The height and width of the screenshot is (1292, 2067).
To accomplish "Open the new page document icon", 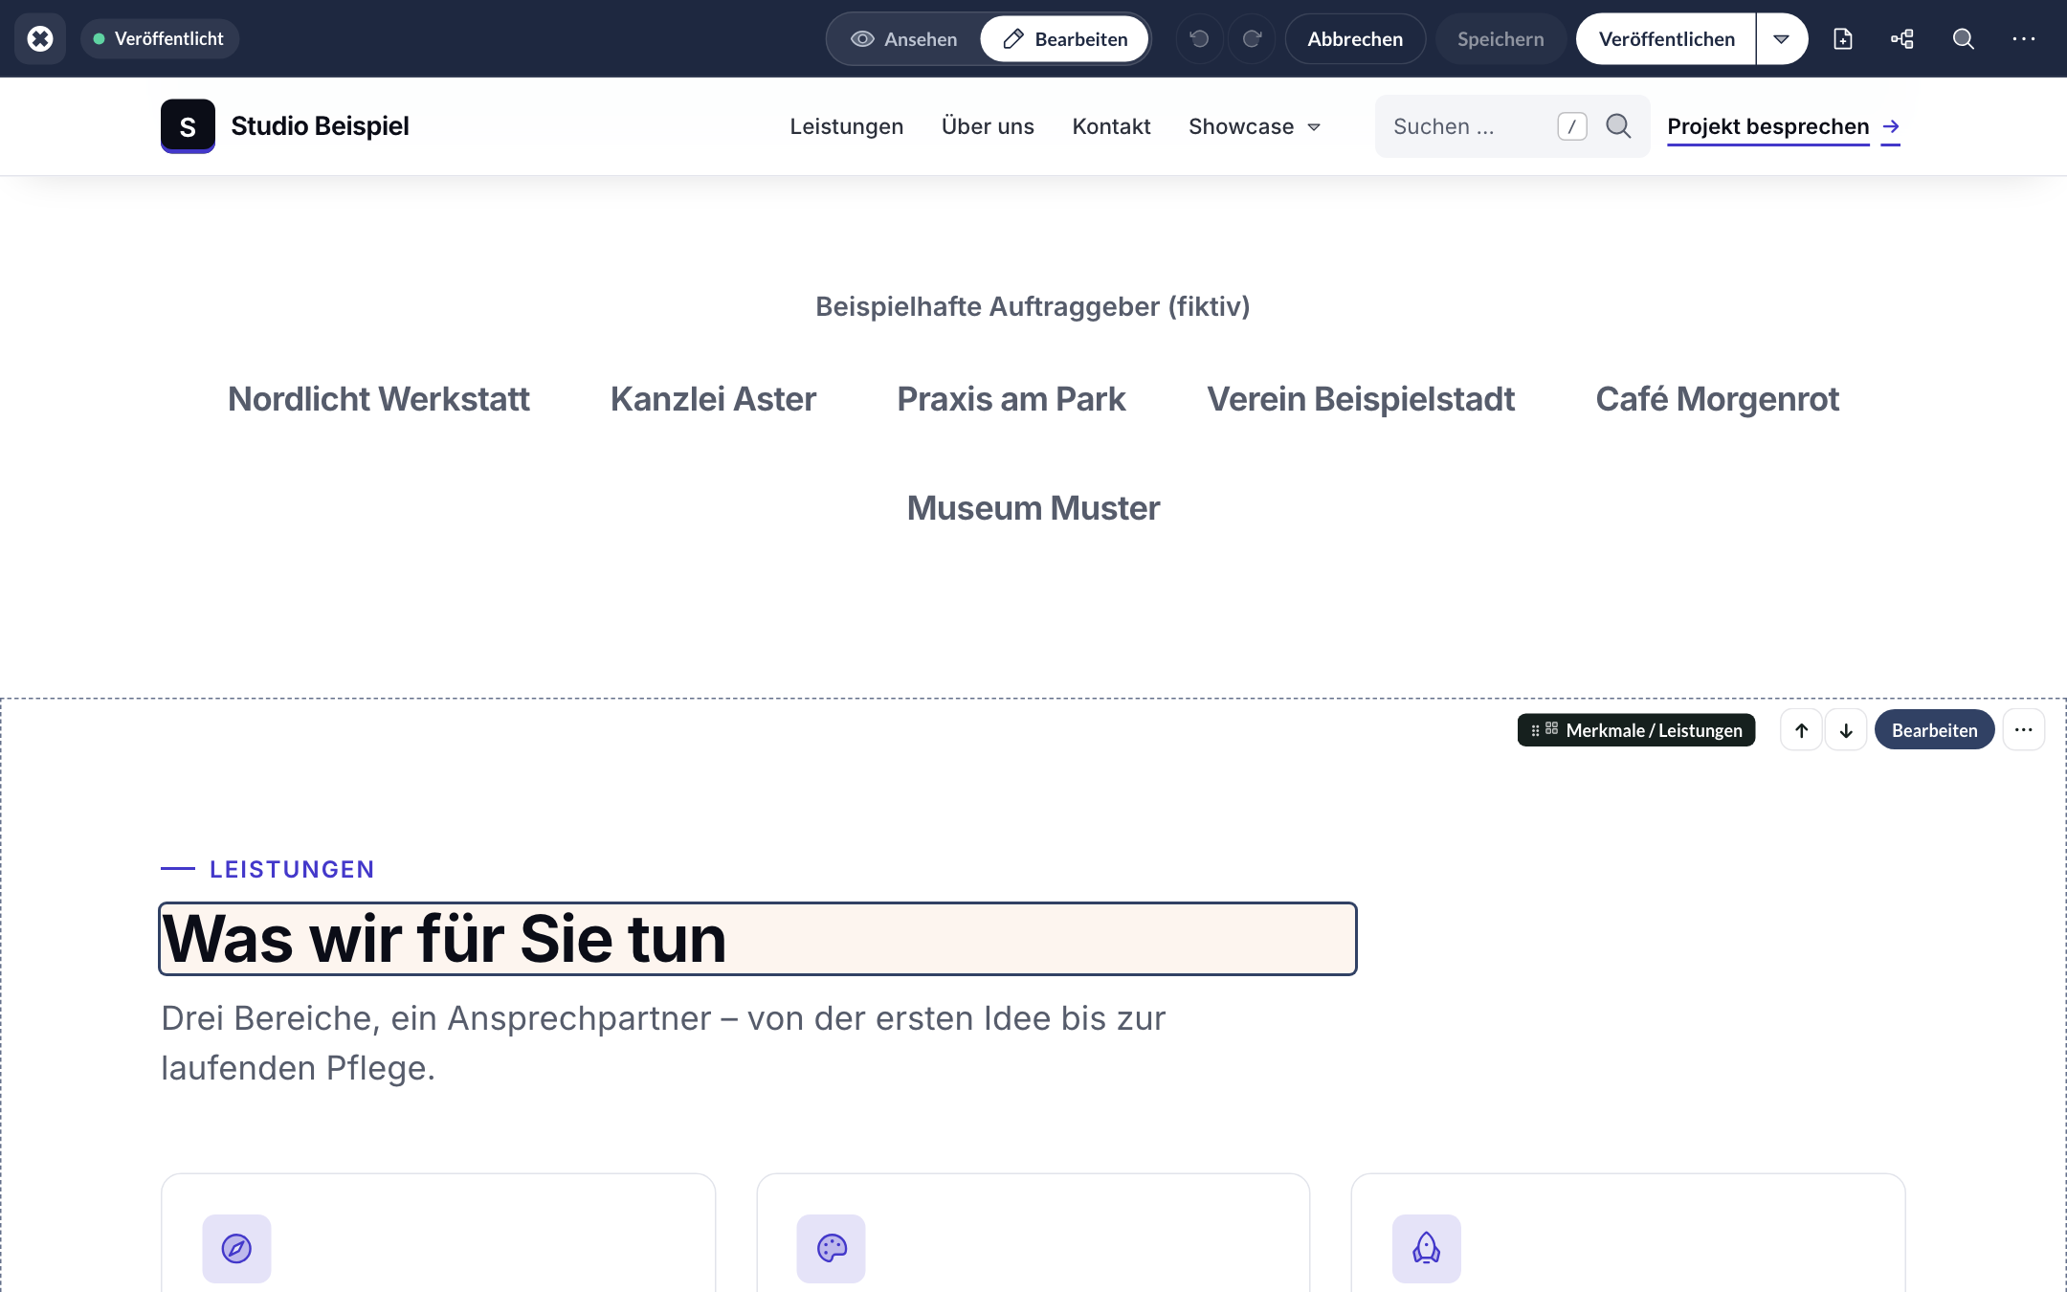I will point(1842,38).
